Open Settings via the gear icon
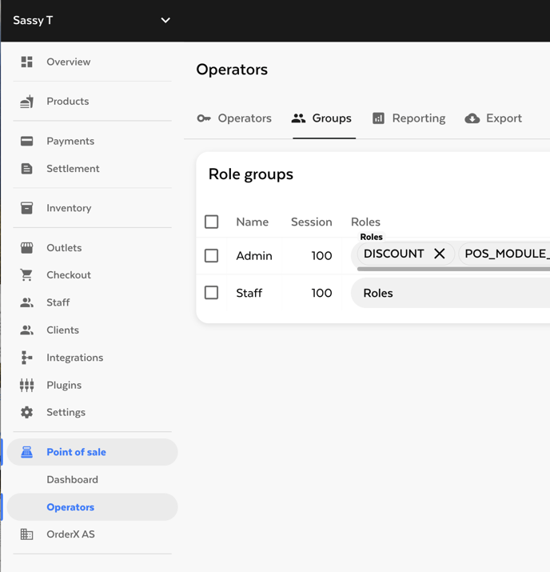The width and height of the screenshot is (550, 572). (26, 413)
